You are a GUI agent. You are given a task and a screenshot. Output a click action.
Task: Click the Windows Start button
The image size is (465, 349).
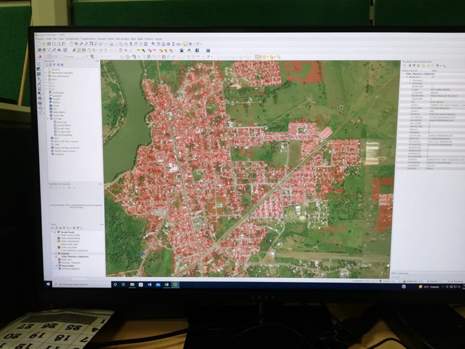(48, 284)
